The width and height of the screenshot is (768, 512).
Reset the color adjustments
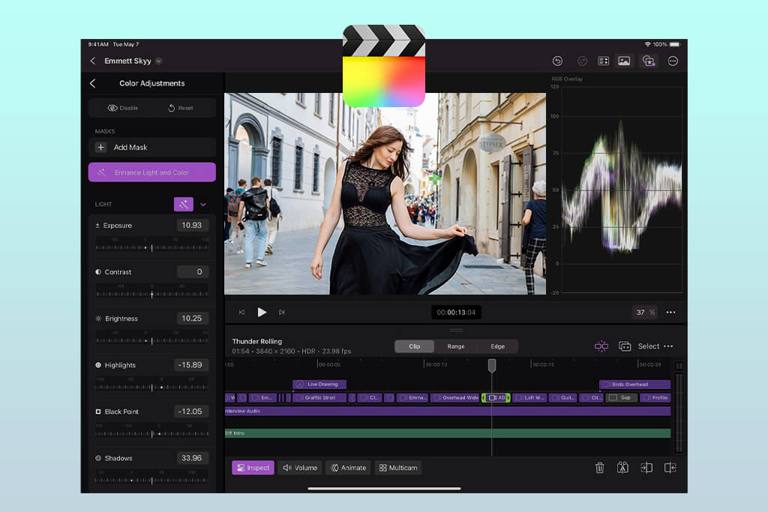180,108
